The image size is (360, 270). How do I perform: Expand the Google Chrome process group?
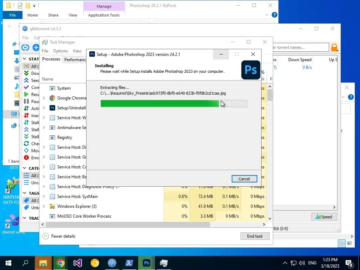click(x=44, y=98)
